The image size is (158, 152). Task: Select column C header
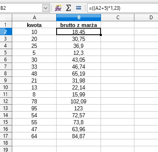[x=118, y=18]
